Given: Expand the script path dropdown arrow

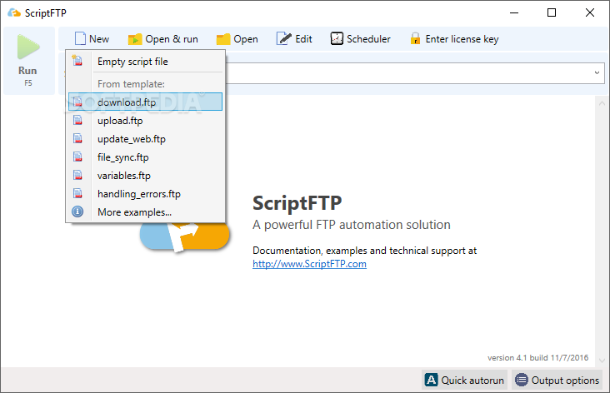Looking at the screenshot, I should (597, 73).
